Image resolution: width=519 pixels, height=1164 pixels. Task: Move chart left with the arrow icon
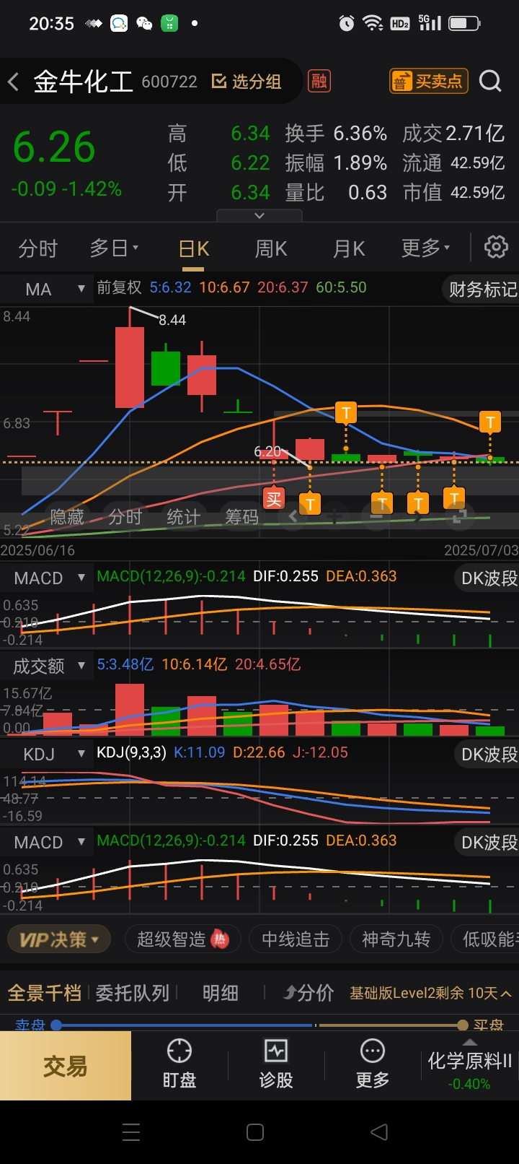pyautogui.click(x=293, y=516)
